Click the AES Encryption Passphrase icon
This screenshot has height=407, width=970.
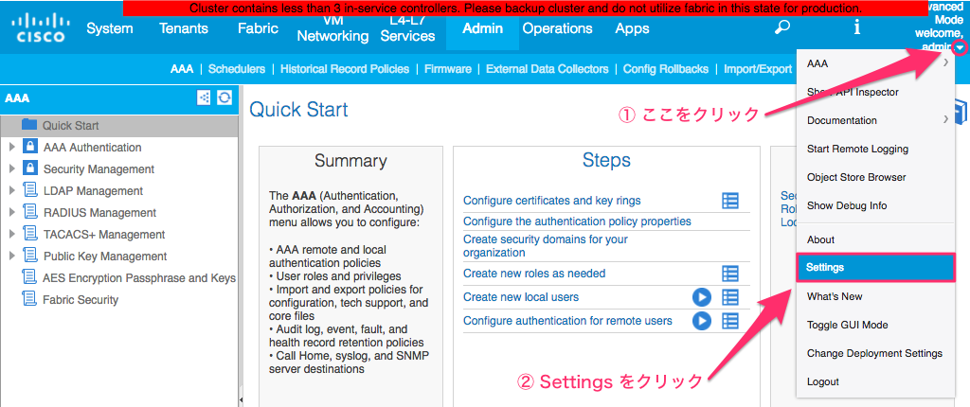29,277
